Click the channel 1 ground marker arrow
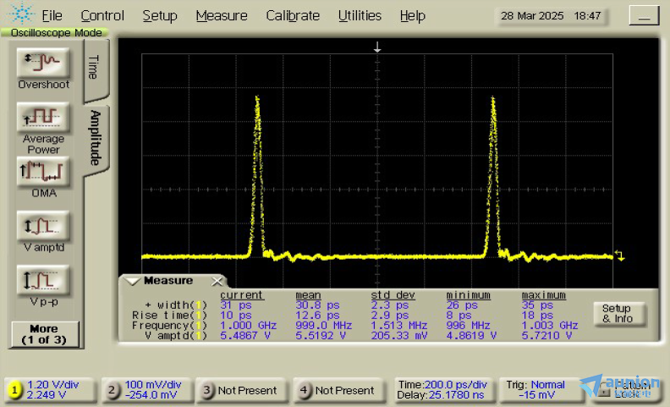 tap(620, 256)
